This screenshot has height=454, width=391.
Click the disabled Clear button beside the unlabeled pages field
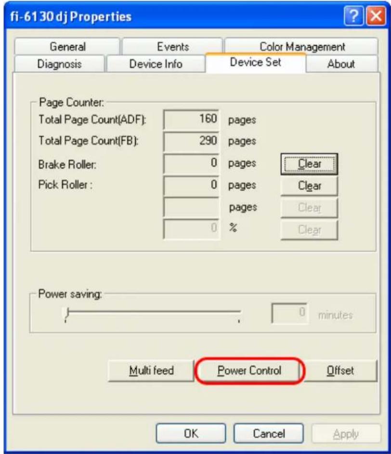pyautogui.click(x=309, y=208)
